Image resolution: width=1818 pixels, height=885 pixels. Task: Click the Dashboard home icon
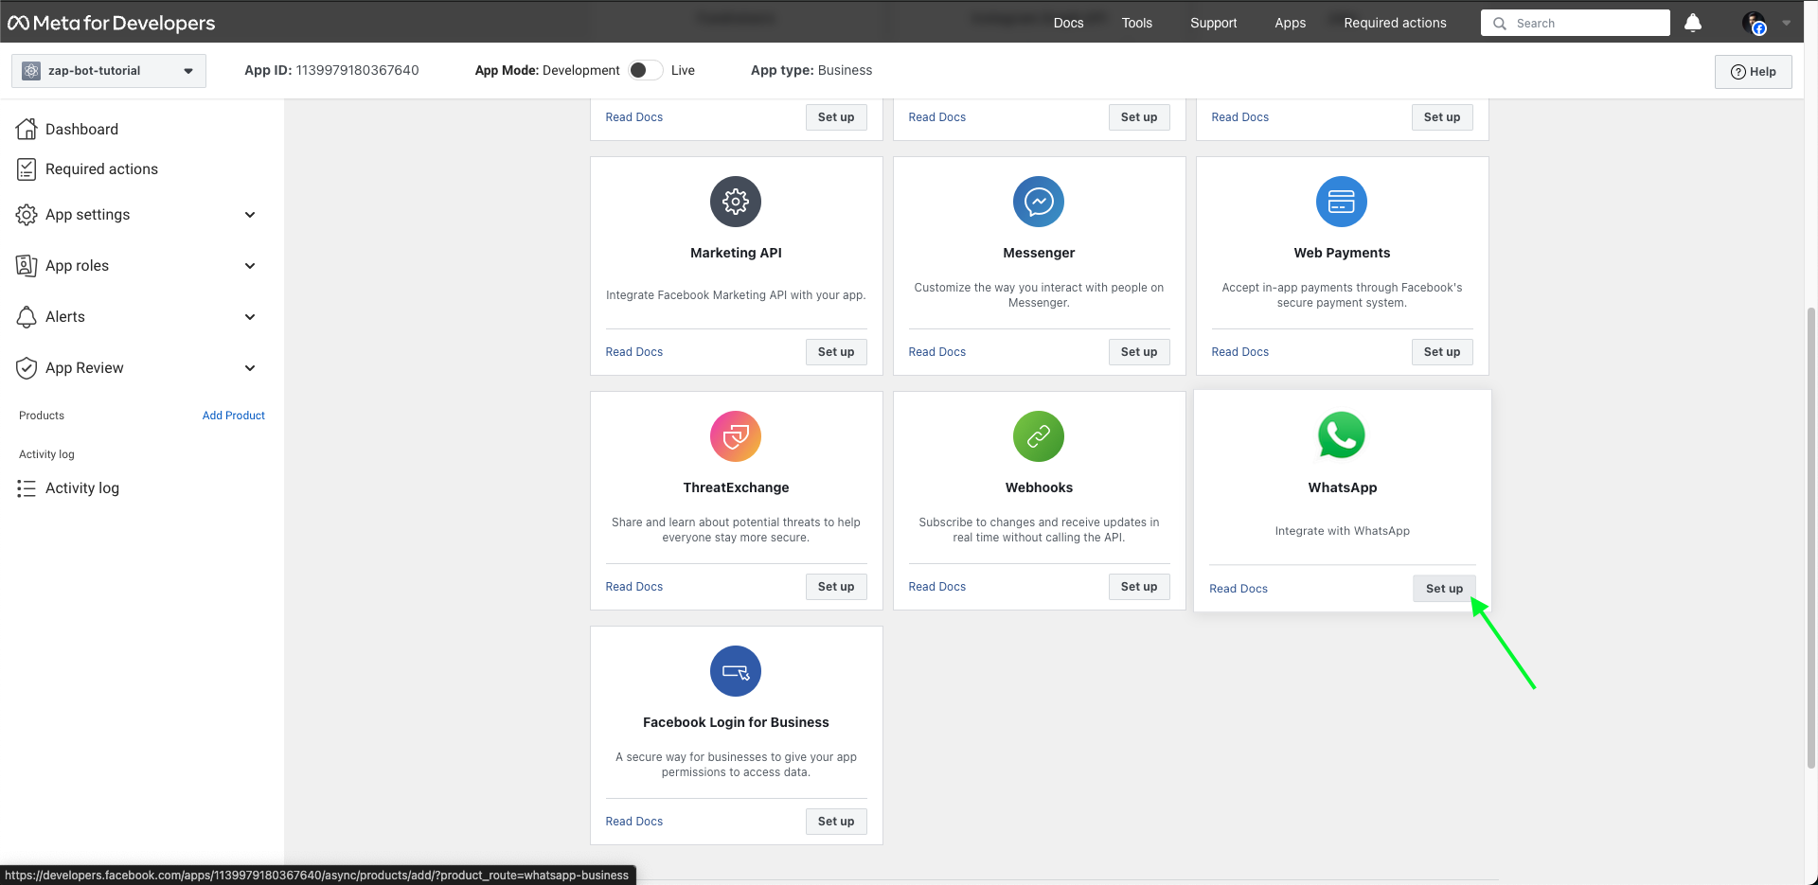pos(27,129)
